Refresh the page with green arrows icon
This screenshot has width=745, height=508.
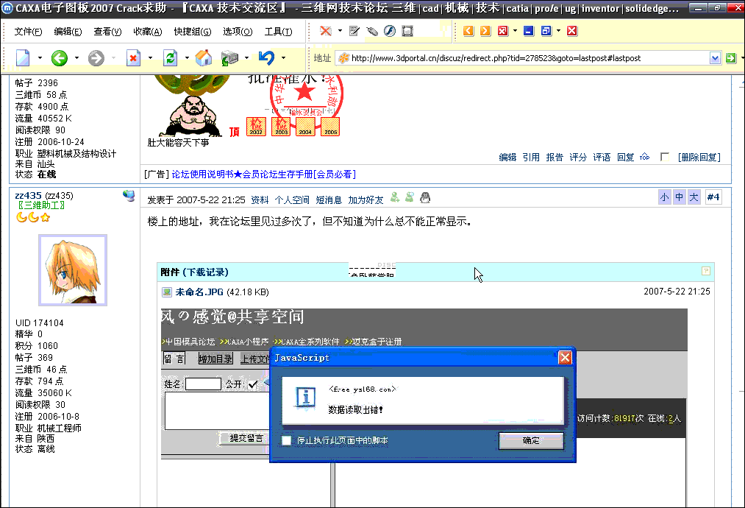pos(170,58)
